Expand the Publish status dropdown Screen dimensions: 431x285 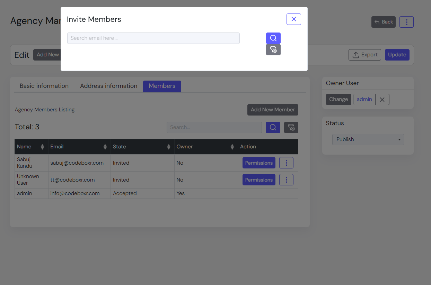[368, 139]
